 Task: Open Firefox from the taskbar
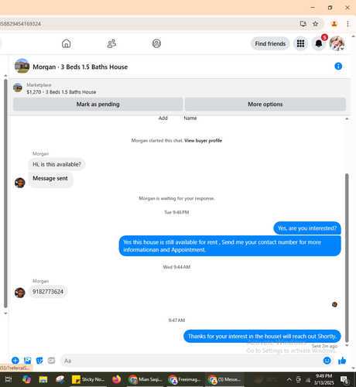pyautogui.click(x=117, y=379)
